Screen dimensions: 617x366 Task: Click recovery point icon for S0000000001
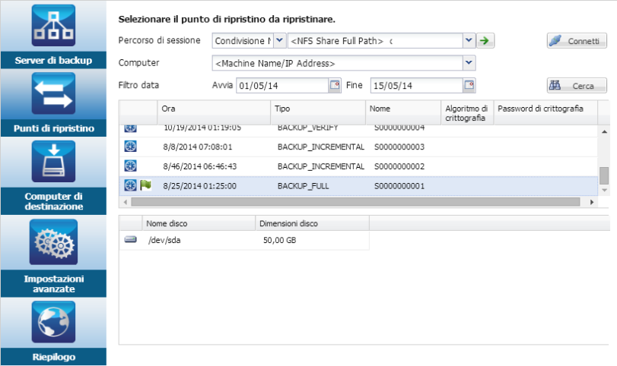click(131, 185)
